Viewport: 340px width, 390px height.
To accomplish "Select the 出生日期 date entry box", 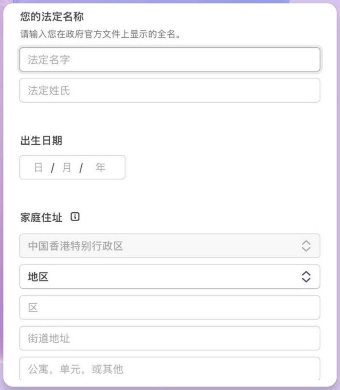I will [72, 167].
